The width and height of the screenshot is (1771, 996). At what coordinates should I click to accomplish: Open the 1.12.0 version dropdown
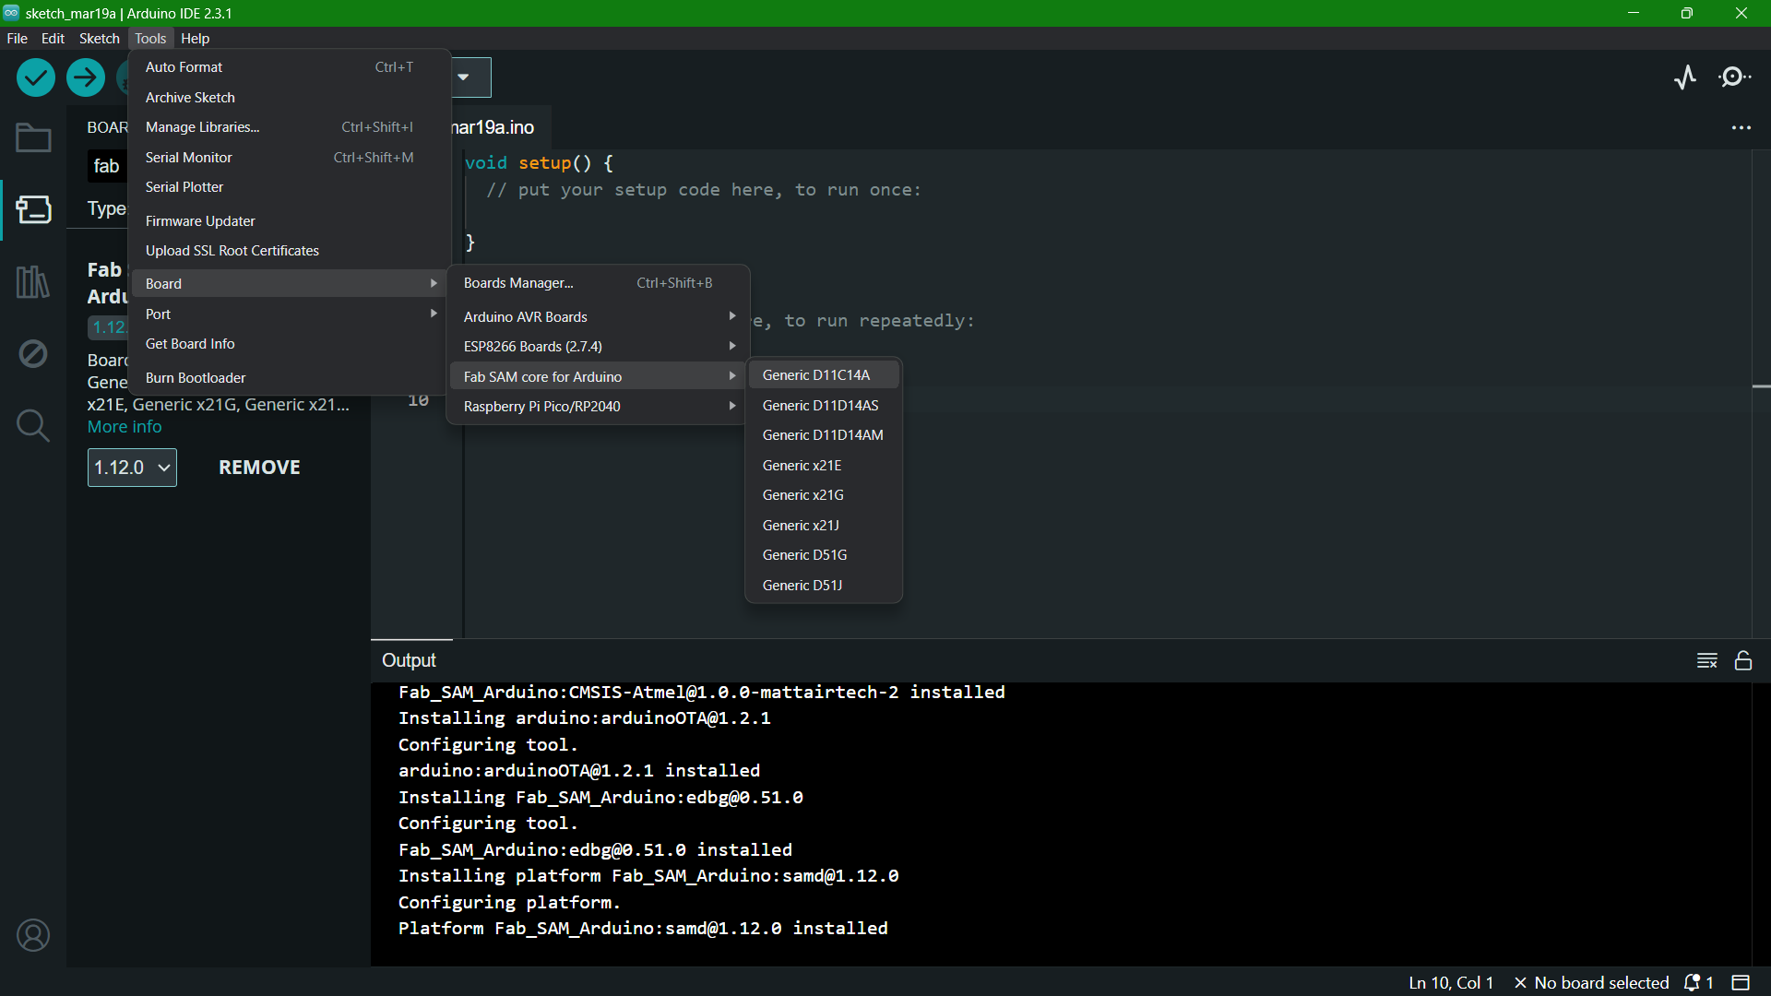pos(132,468)
